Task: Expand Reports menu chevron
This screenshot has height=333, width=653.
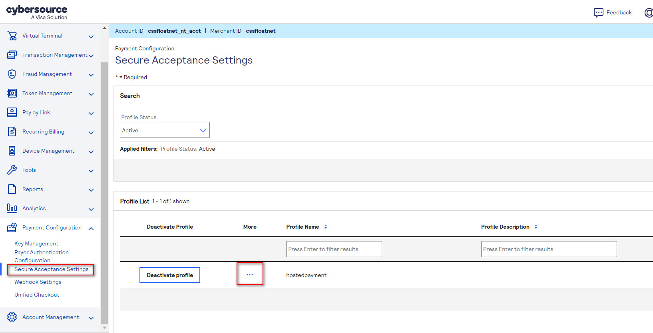Action: tap(91, 190)
